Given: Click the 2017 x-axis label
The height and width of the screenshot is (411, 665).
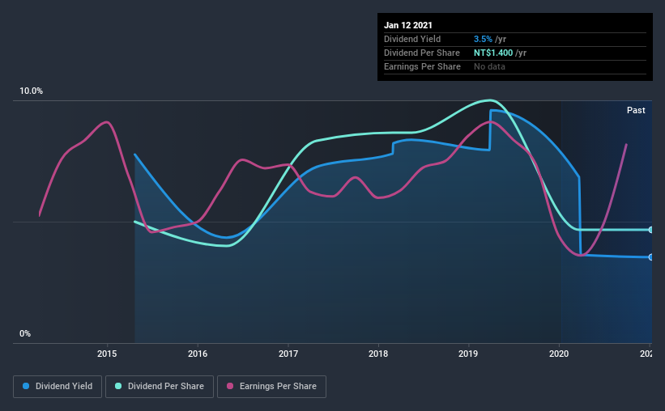Looking at the screenshot, I should tap(288, 354).
